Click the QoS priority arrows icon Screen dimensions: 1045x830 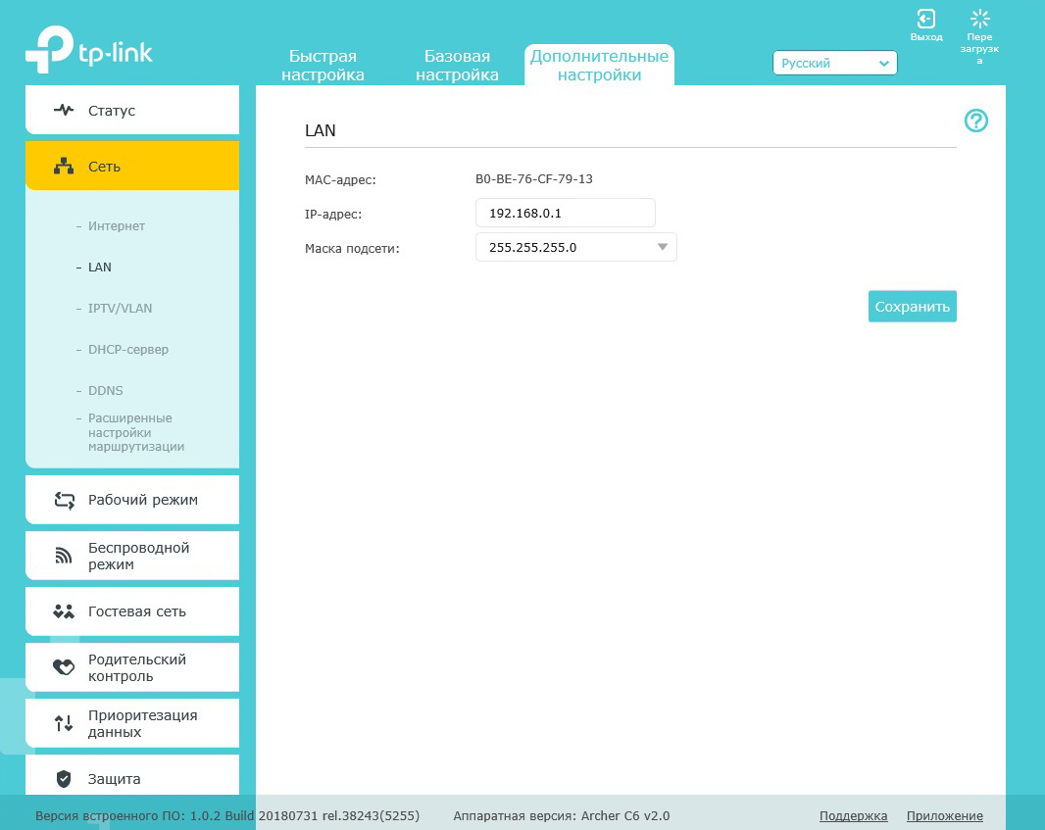coord(64,723)
